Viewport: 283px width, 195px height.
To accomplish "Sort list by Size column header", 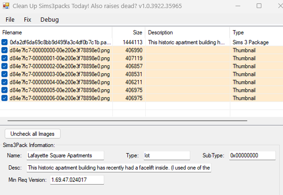I will [x=129, y=32].
